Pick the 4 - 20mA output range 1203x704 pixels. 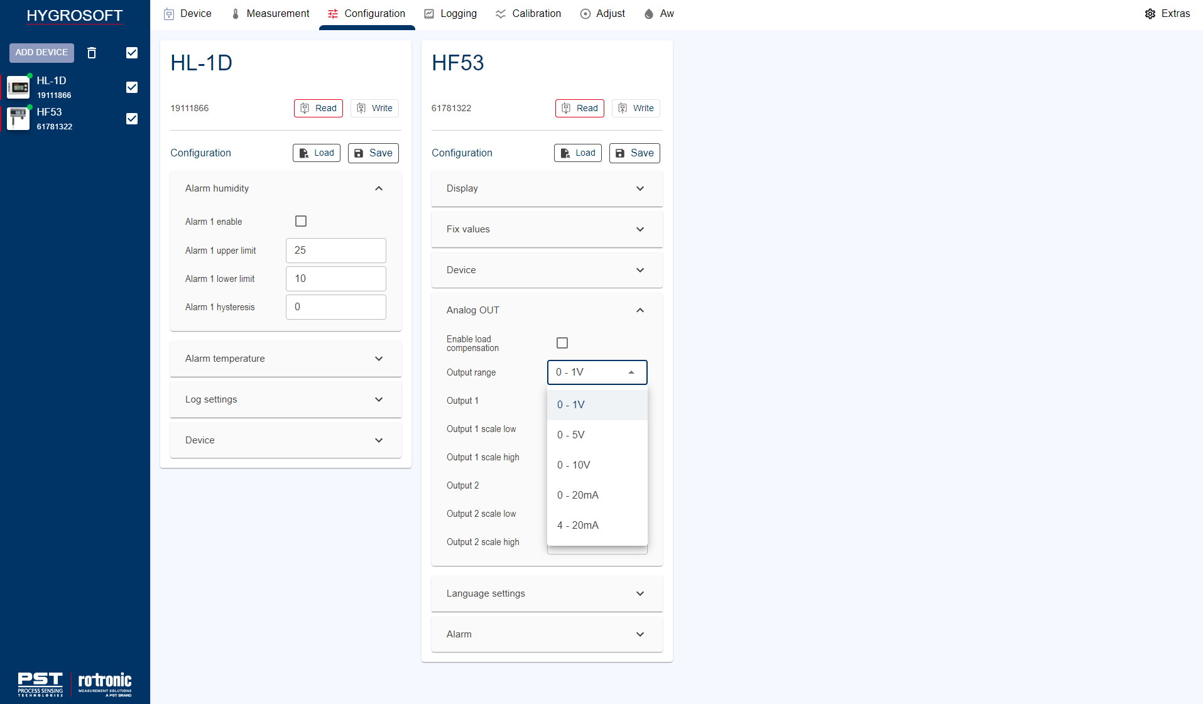point(597,526)
